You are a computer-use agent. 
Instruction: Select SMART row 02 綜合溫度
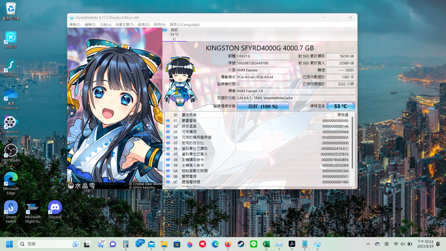pos(258,126)
